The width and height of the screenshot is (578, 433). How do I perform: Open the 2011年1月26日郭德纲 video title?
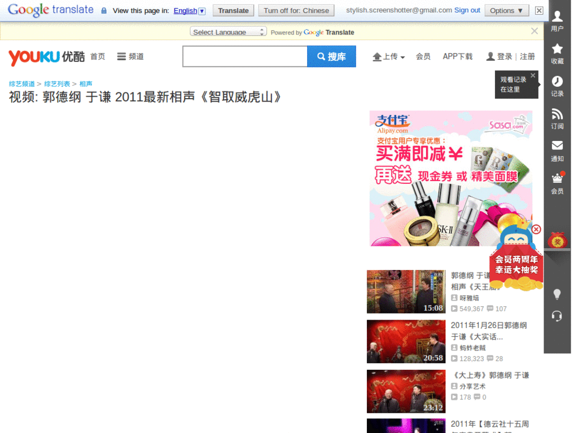489,330
